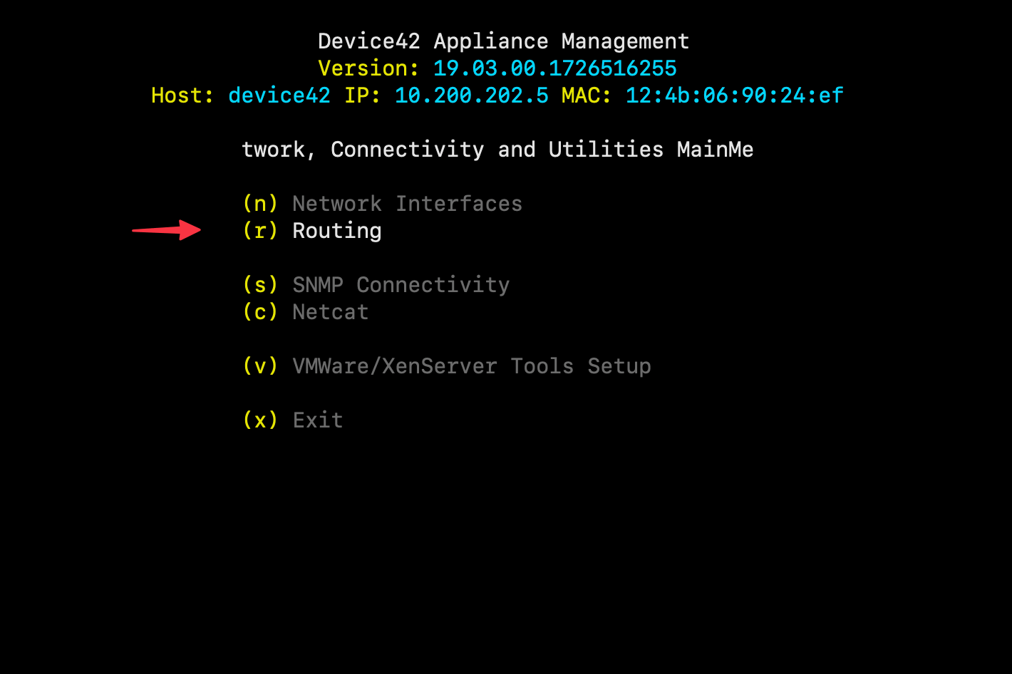The width and height of the screenshot is (1012, 674).
Task: Click the (c) shortcut key label
Action: [259, 311]
